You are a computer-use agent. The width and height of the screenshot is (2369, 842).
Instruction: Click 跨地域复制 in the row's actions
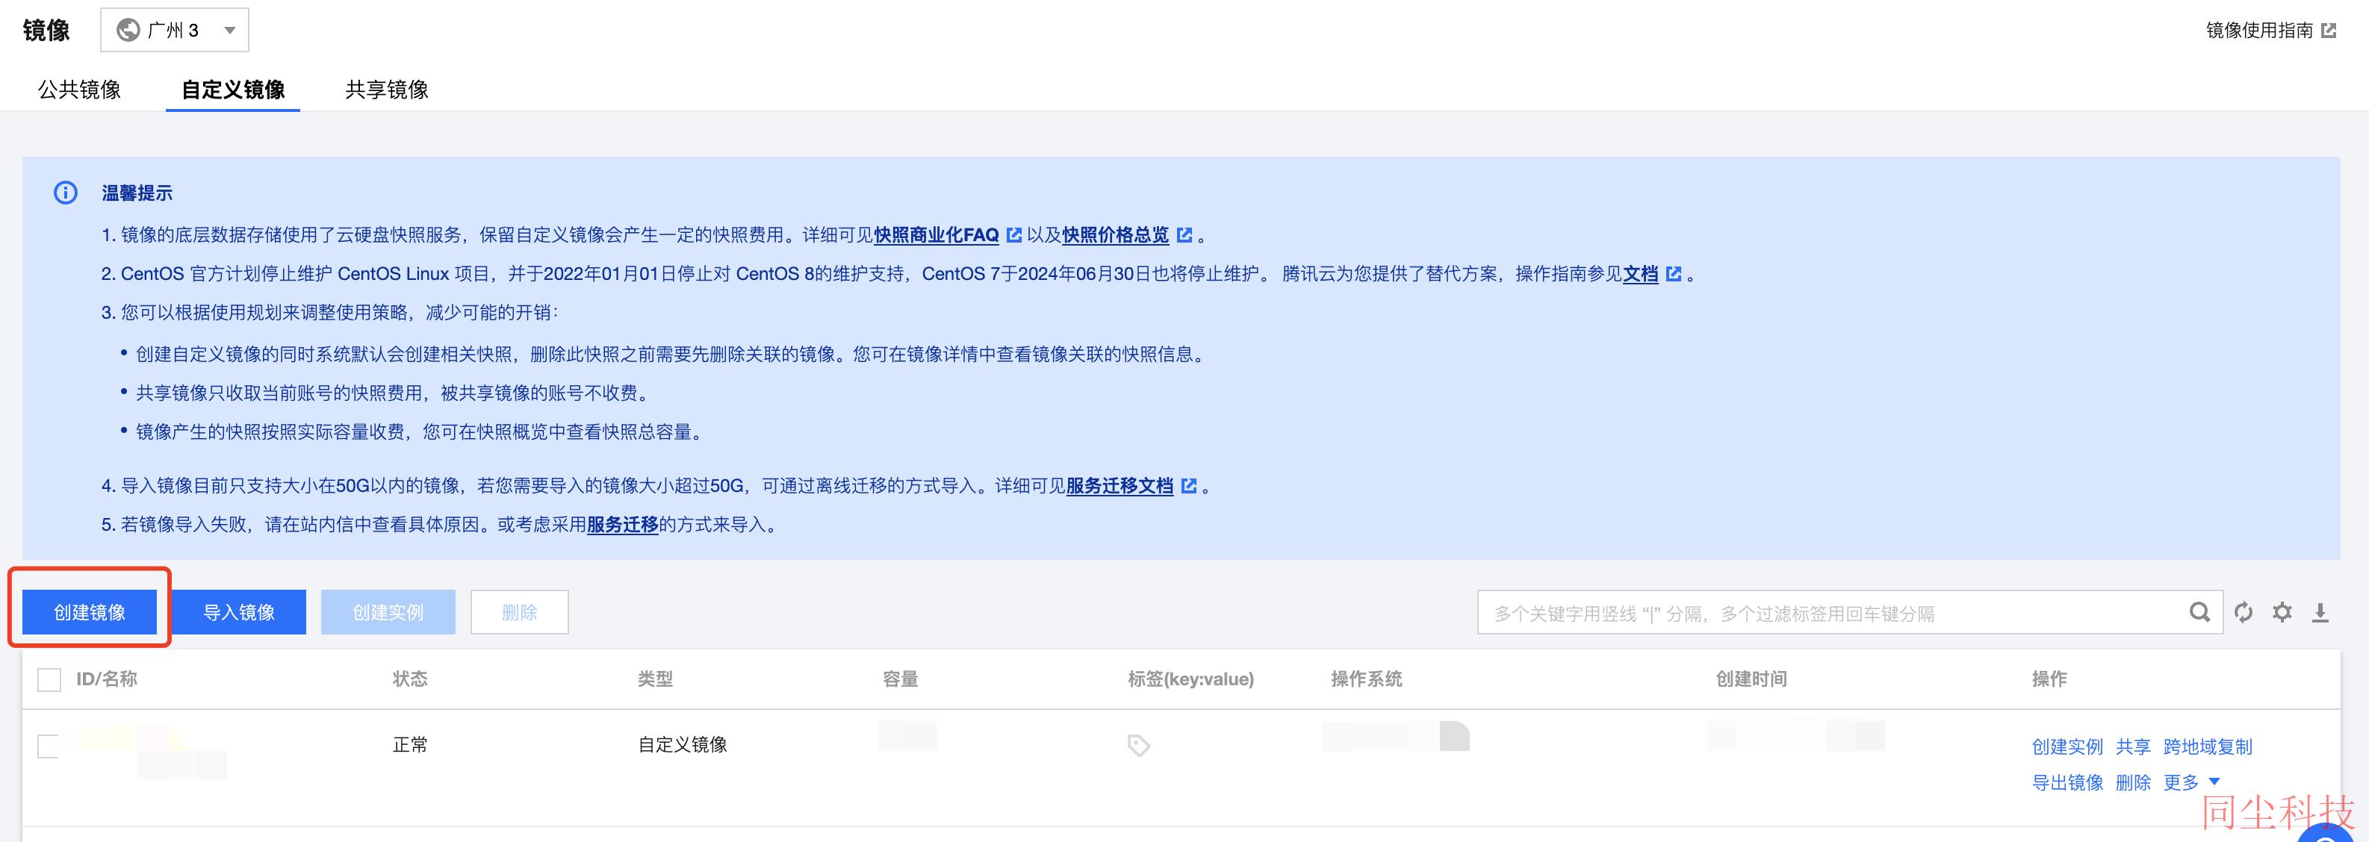(x=2207, y=747)
